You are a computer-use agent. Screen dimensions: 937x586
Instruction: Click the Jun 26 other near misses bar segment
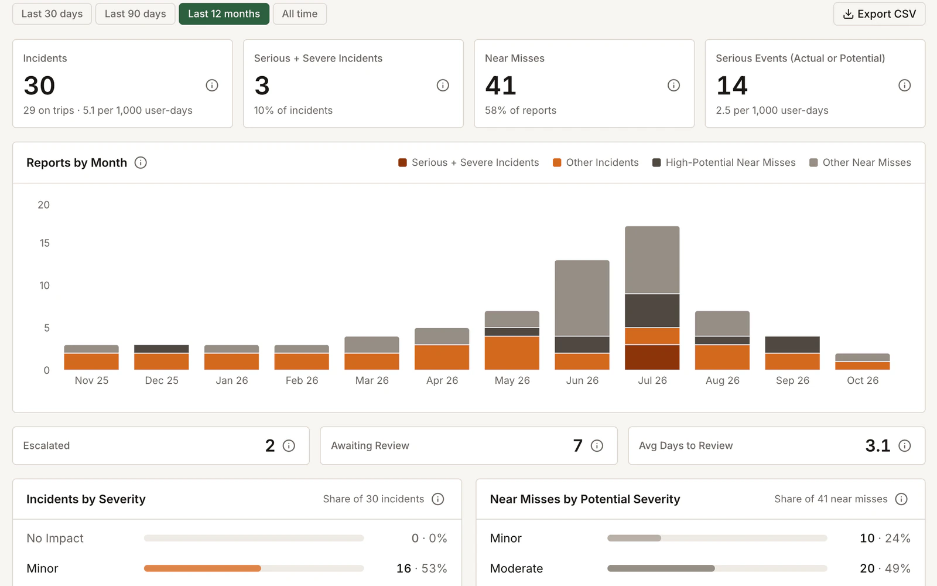click(x=582, y=298)
